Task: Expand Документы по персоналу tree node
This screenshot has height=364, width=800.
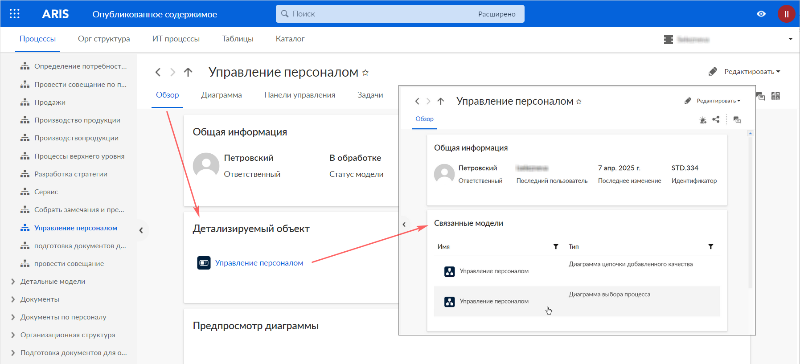Action: [x=13, y=317]
